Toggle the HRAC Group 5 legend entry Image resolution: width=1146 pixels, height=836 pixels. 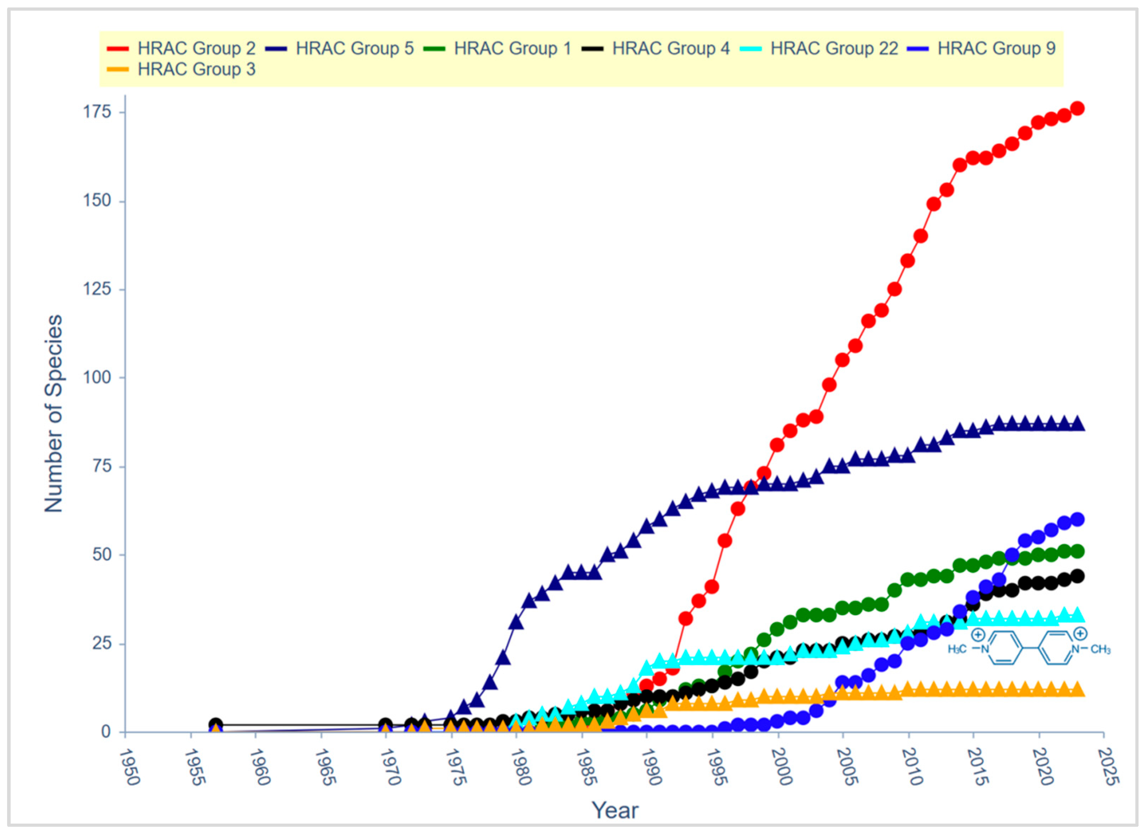pyautogui.click(x=340, y=49)
